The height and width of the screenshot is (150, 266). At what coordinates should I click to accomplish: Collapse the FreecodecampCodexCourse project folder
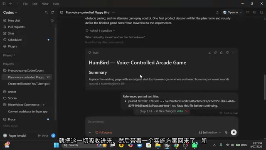pyautogui.click(x=26, y=70)
